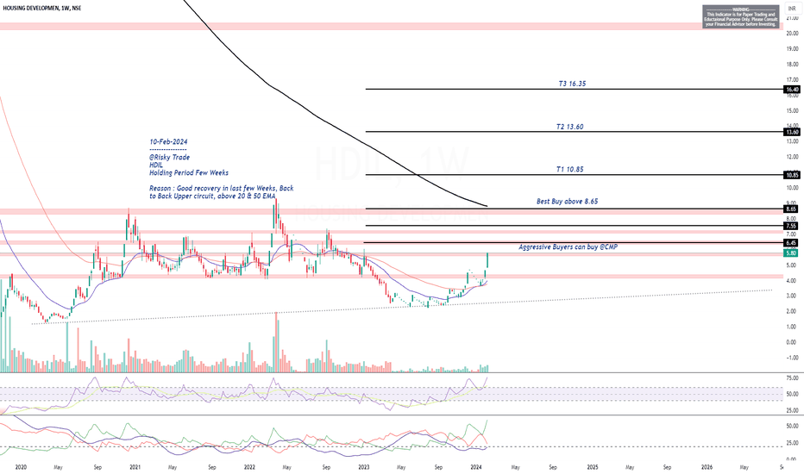Click the 3.00 price scale label
Viewport: 804px width, 474px height.
[792, 296]
